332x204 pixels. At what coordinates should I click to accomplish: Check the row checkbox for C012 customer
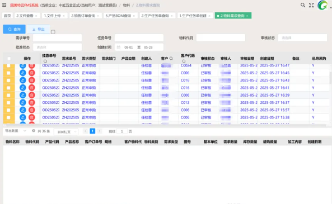pyautogui.click(x=8, y=102)
